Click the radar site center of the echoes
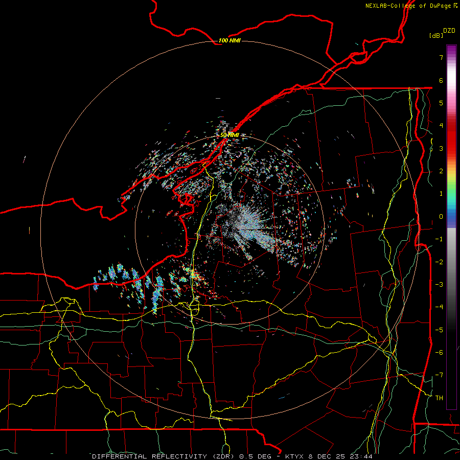Viewport: 460px width, 460px height. click(x=229, y=230)
